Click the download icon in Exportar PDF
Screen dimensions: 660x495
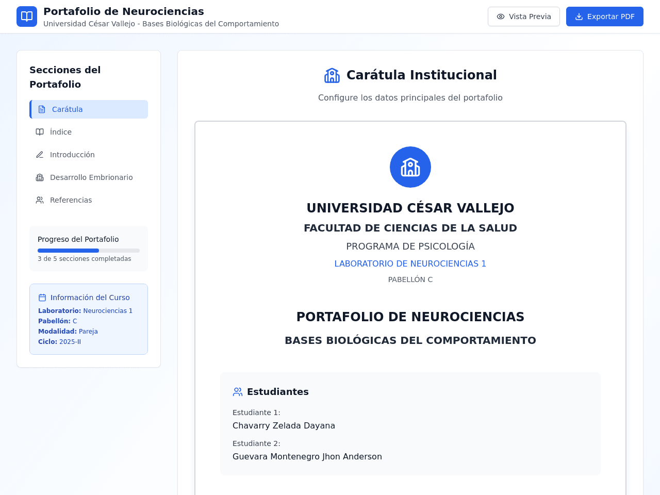coord(579,16)
